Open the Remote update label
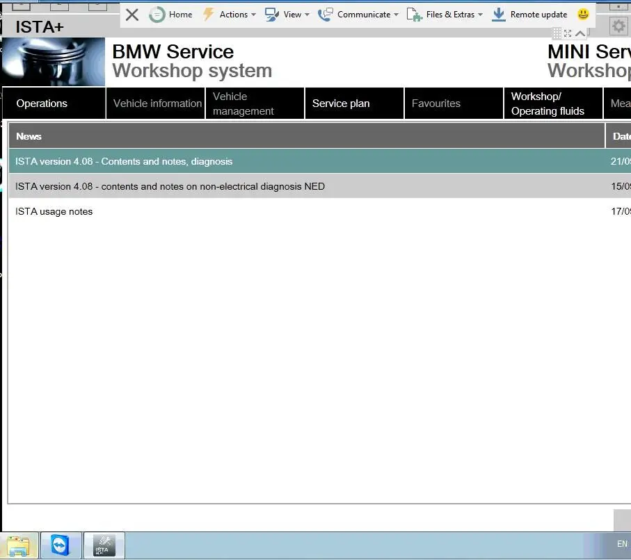 click(538, 15)
